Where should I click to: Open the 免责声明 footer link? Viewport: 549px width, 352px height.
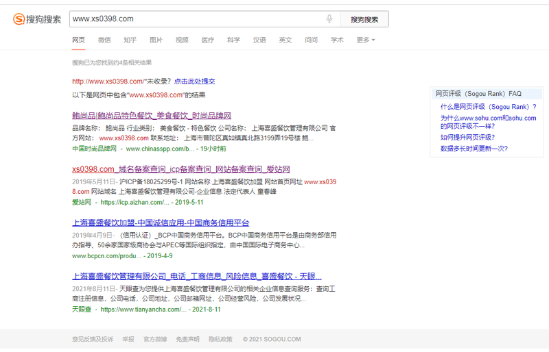tap(187, 339)
